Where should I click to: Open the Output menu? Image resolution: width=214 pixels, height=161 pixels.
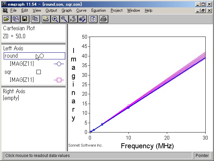tap(51, 10)
